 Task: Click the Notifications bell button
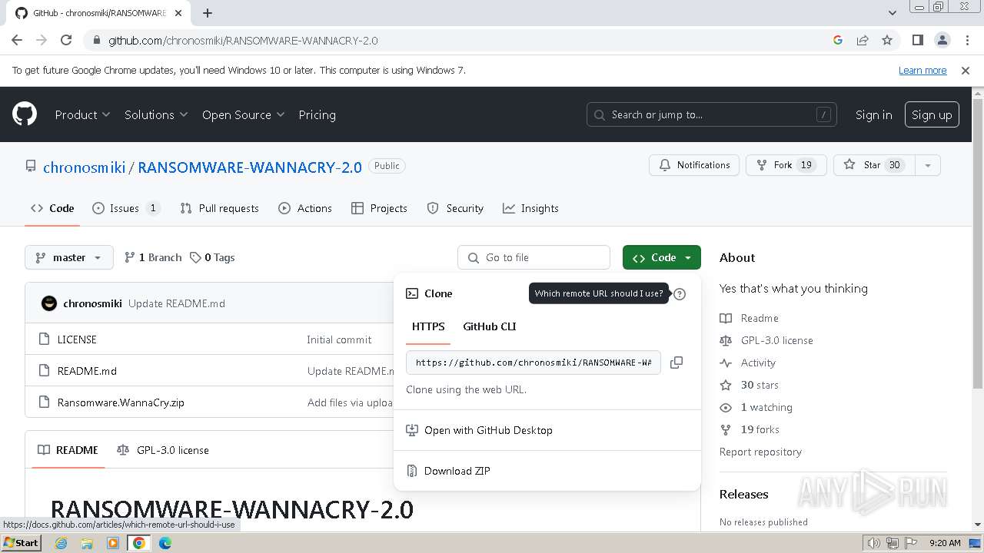(x=694, y=165)
